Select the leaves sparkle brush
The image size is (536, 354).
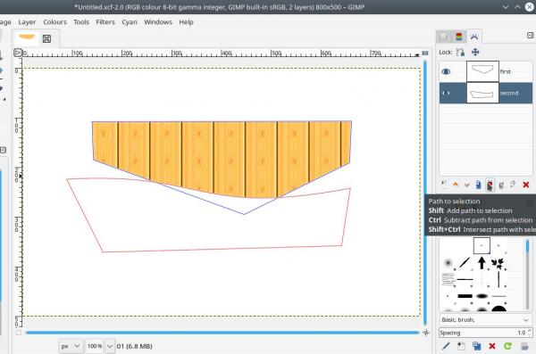(x=498, y=263)
